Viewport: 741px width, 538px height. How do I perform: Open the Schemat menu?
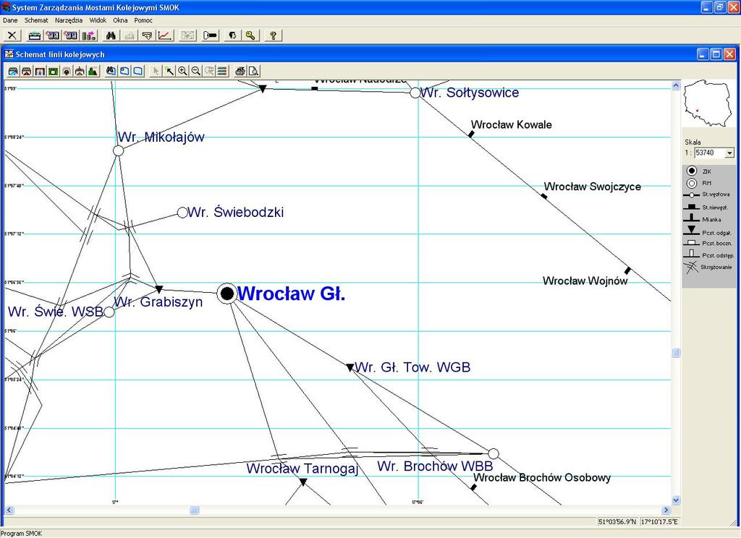coord(36,20)
